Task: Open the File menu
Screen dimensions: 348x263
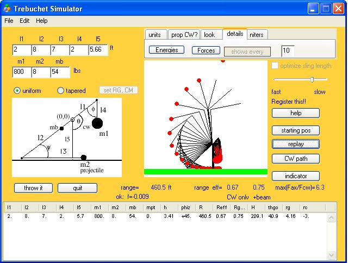Action: coord(9,21)
